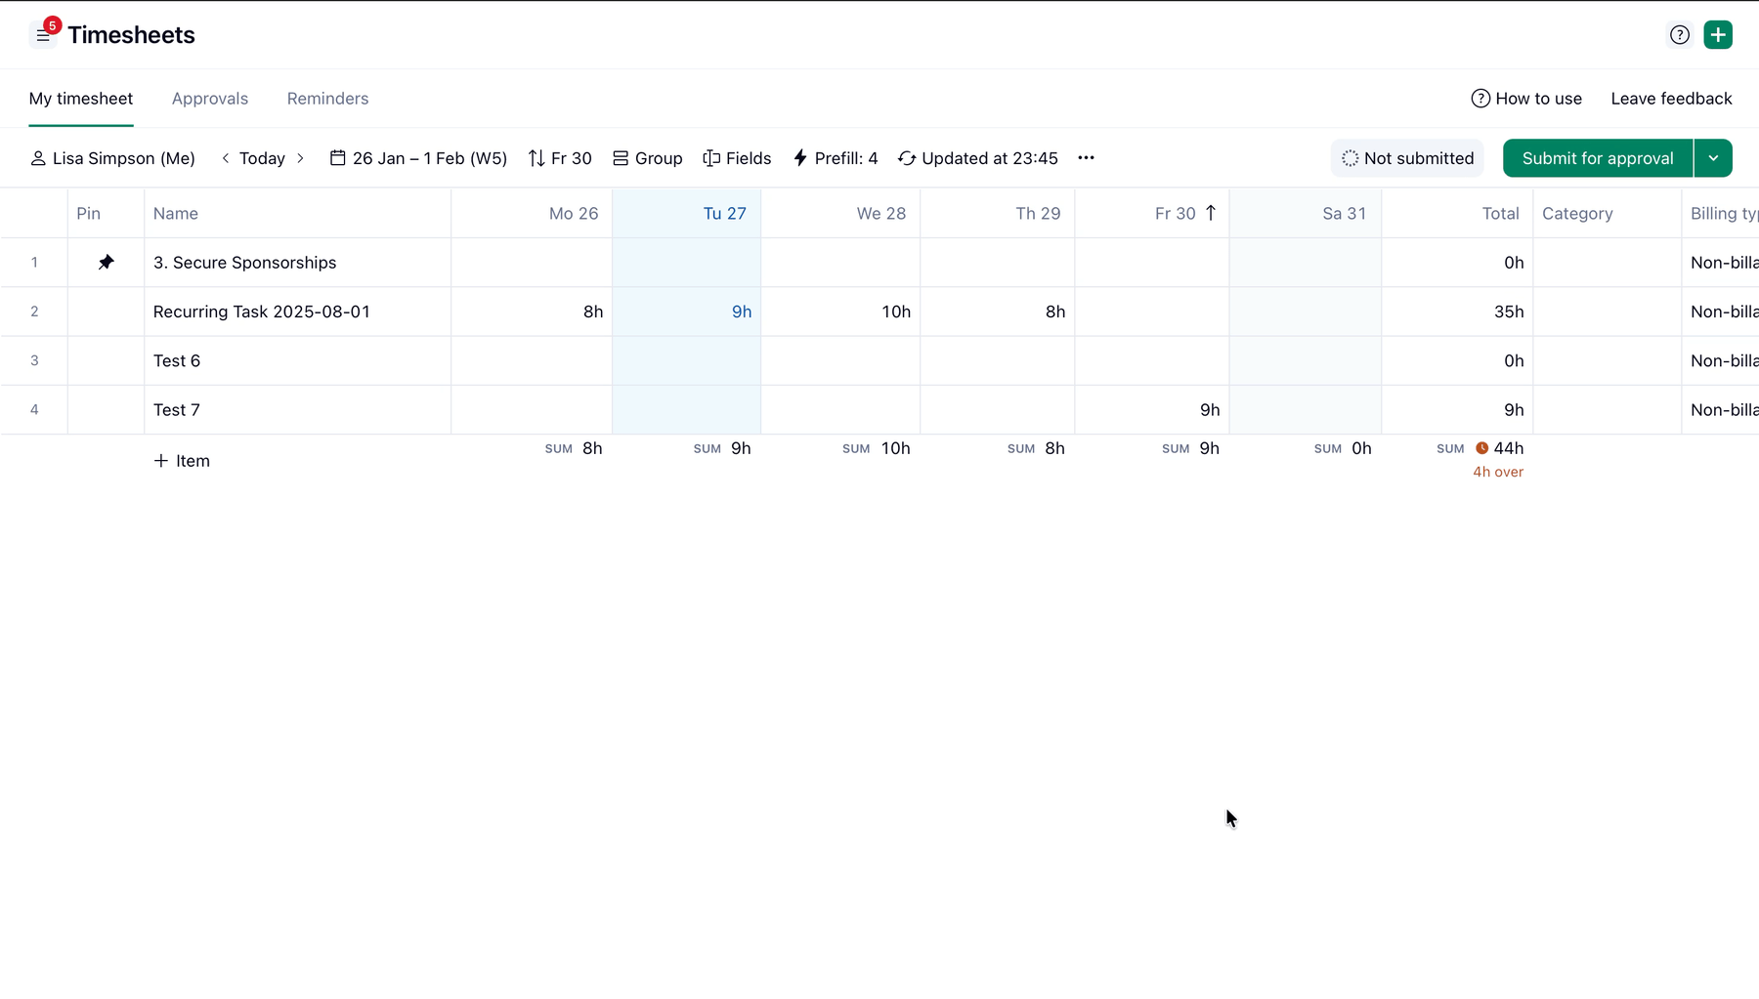Screen dimensions: 1759x999
Task: Open the three-dot more options menu
Action: click(1086, 158)
